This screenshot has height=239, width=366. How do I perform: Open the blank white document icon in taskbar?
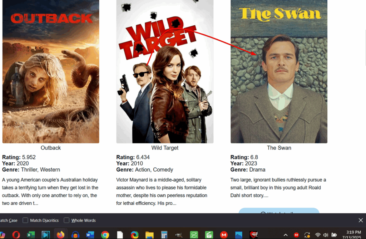120,235
